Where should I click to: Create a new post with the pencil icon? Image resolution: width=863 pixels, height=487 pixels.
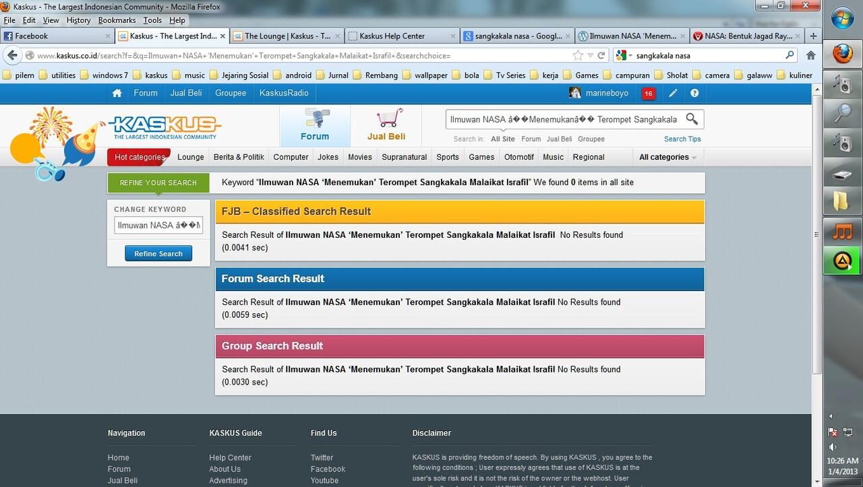pyautogui.click(x=674, y=93)
